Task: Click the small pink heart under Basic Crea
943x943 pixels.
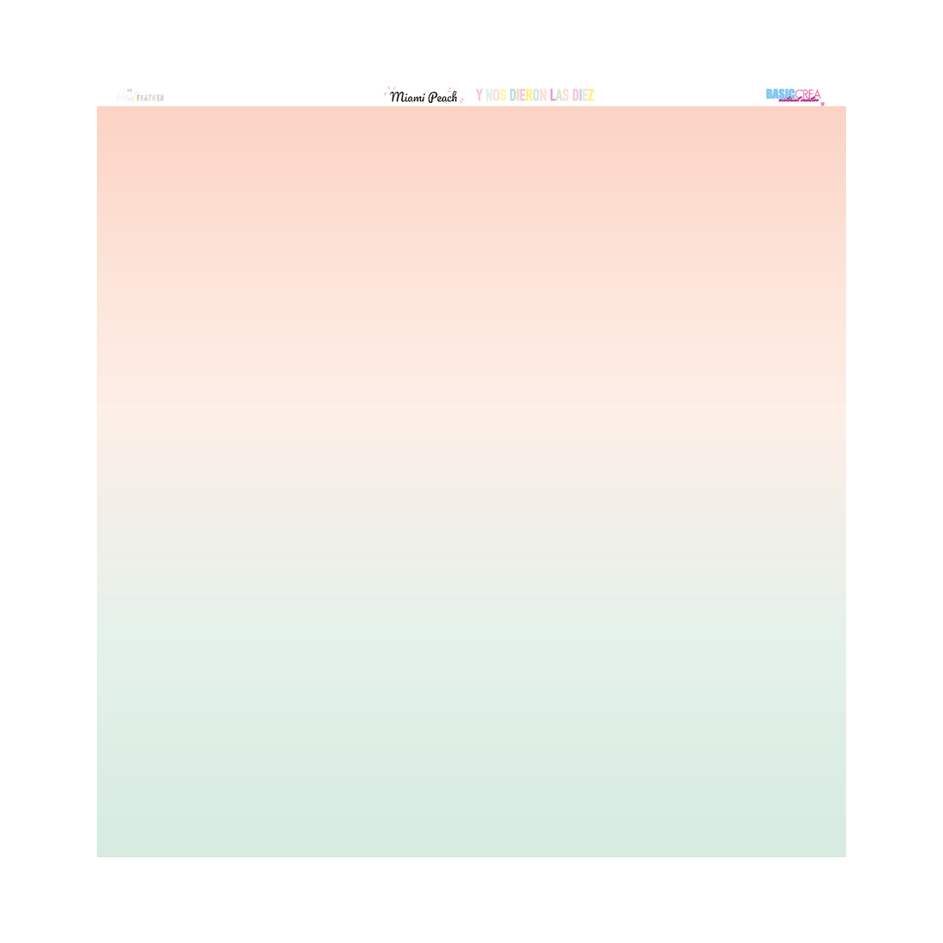Action: click(822, 105)
